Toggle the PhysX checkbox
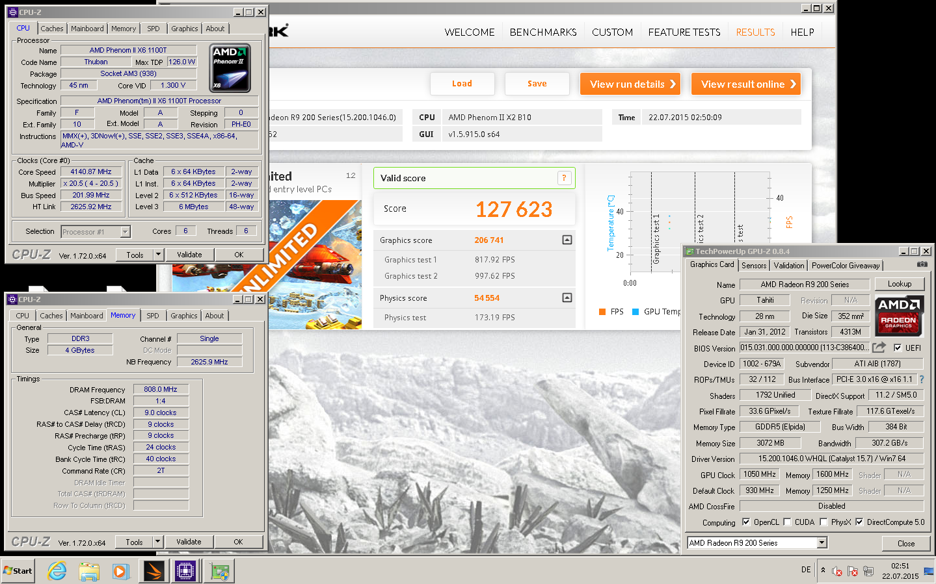Screen dimensions: 936x584 (x=823, y=522)
